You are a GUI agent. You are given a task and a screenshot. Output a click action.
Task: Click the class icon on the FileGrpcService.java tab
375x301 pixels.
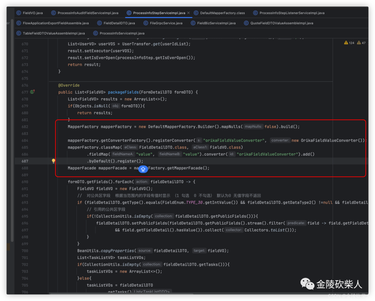point(145,23)
